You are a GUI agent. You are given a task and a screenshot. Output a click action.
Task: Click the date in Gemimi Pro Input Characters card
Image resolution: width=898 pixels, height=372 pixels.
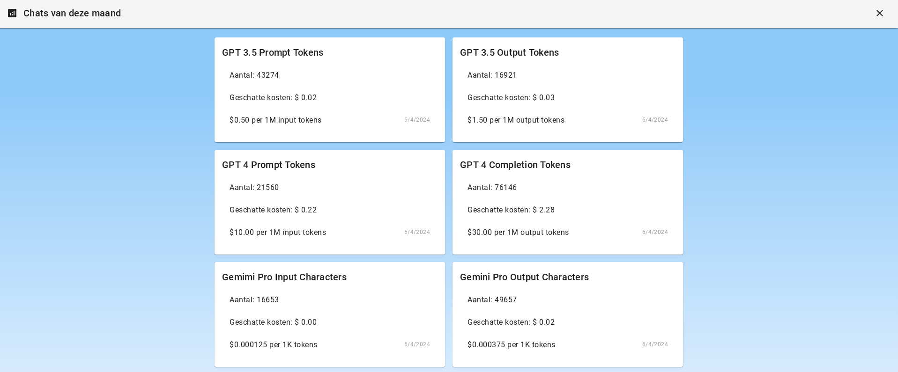(417, 344)
